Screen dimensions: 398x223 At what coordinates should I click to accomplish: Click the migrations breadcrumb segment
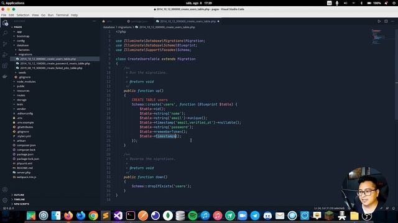125,27
